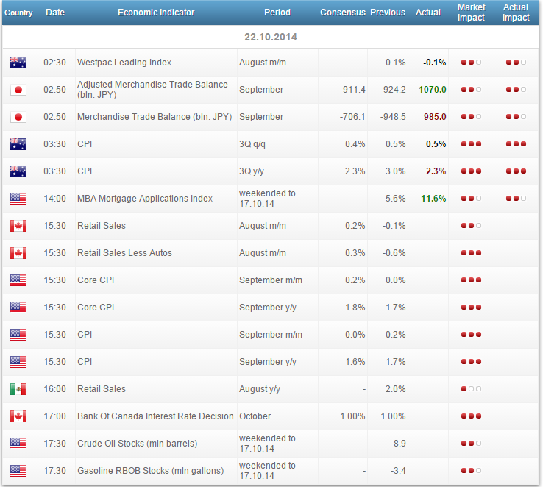Click market impact dots for Bank Of Canada decision
This screenshot has width=543, height=487.
tap(471, 416)
